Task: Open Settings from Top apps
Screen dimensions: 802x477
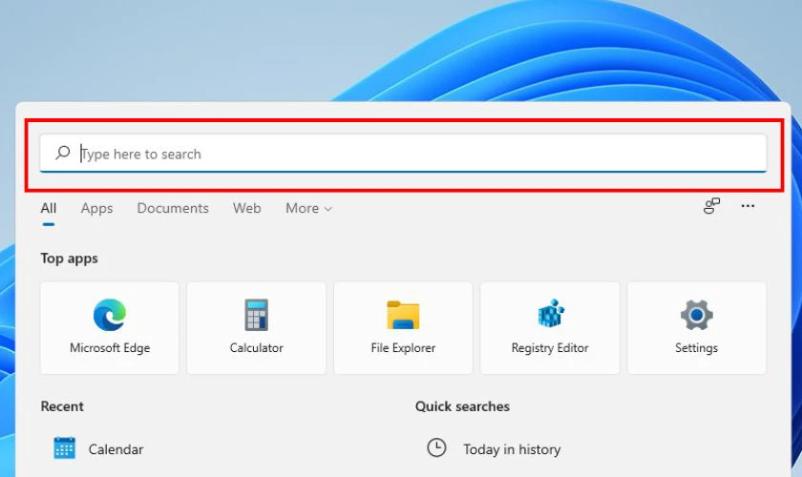Action: 697,328
